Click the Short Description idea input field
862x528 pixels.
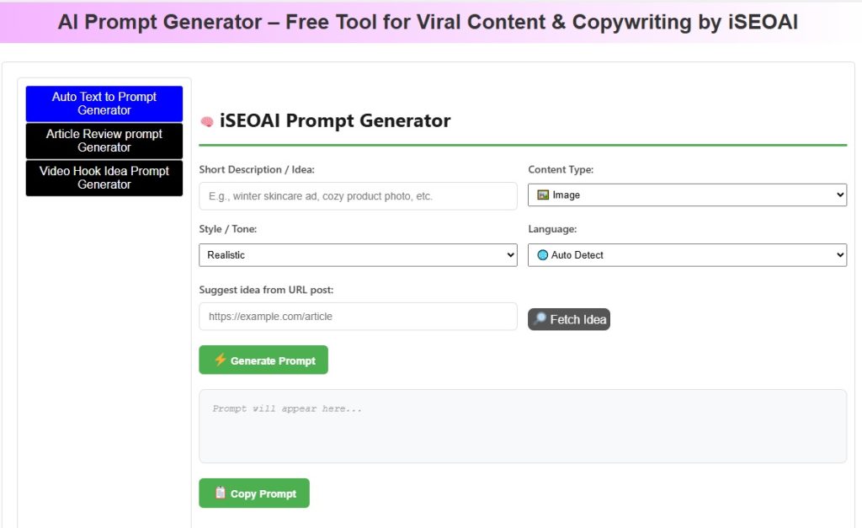[x=358, y=195]
